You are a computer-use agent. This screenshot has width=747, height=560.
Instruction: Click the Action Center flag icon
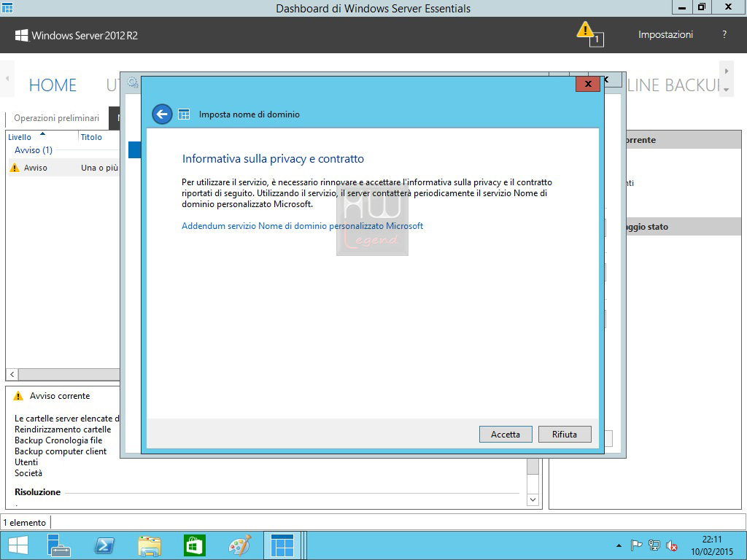coord(636,545)
